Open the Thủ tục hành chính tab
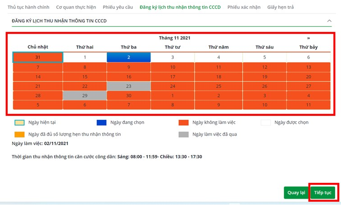The image size is (341, 205). [x=29, y=7]
